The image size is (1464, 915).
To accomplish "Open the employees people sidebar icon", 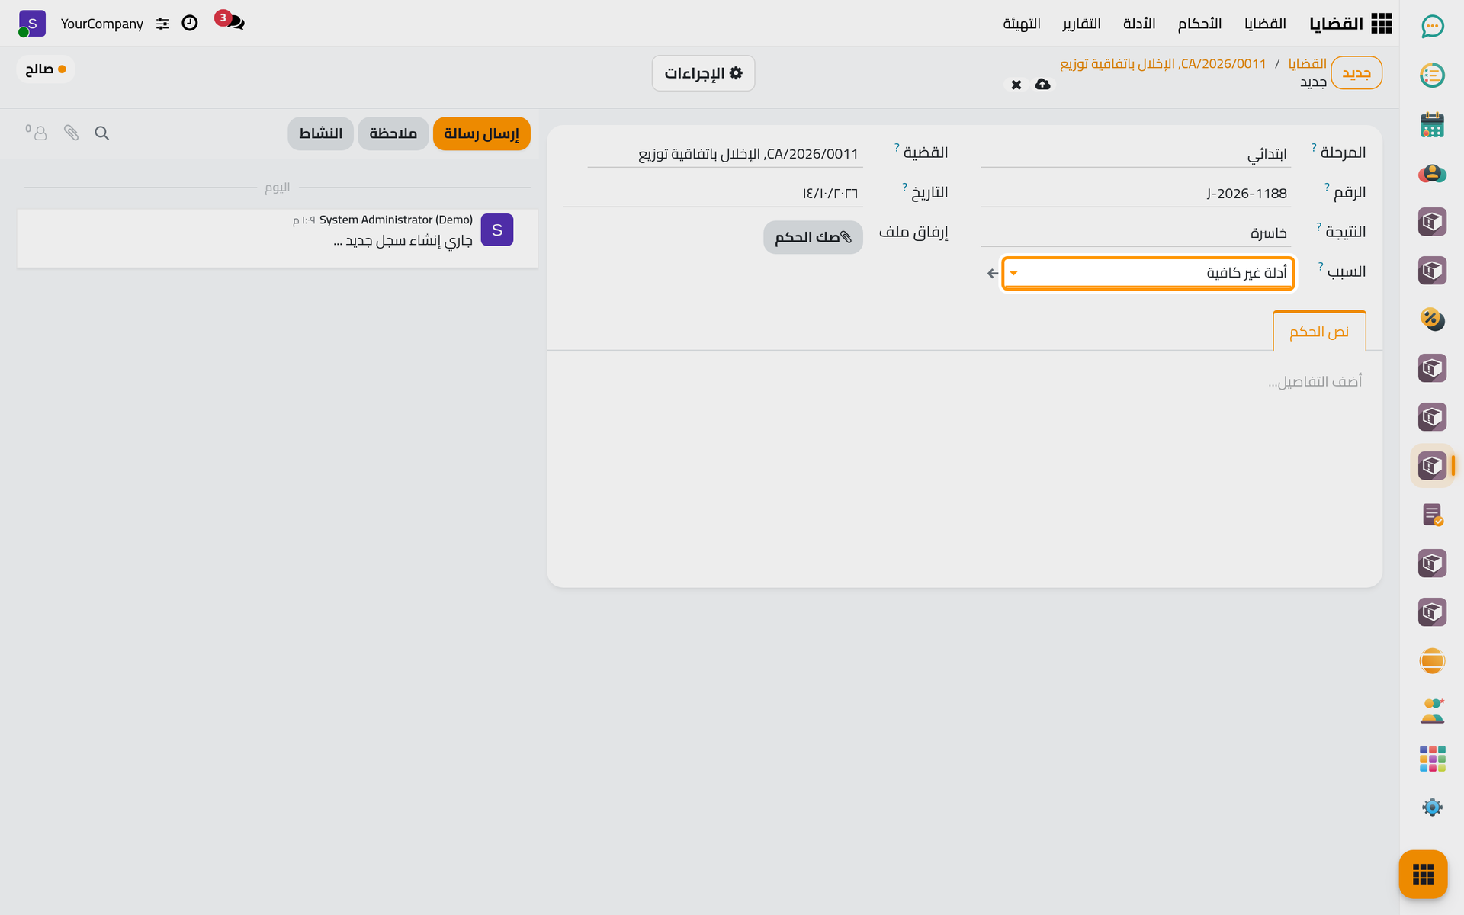I will 1432,710.
